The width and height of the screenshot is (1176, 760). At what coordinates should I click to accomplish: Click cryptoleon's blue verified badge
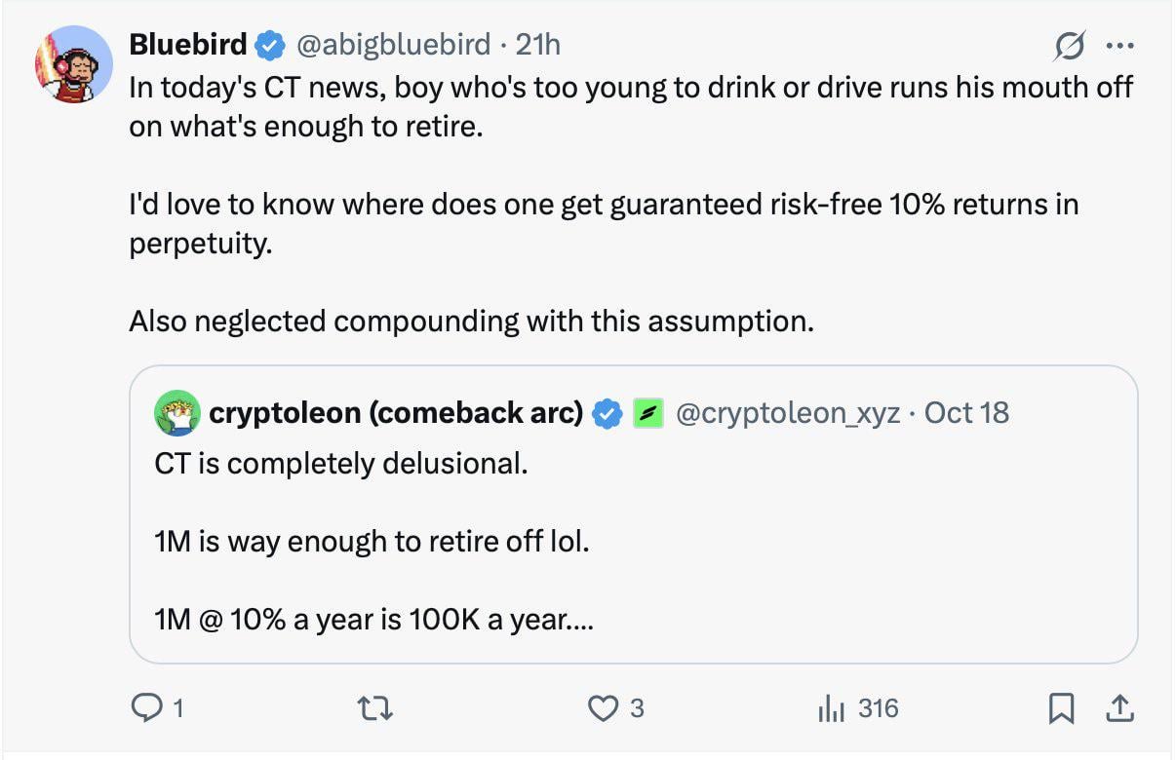tap(609, 413)
